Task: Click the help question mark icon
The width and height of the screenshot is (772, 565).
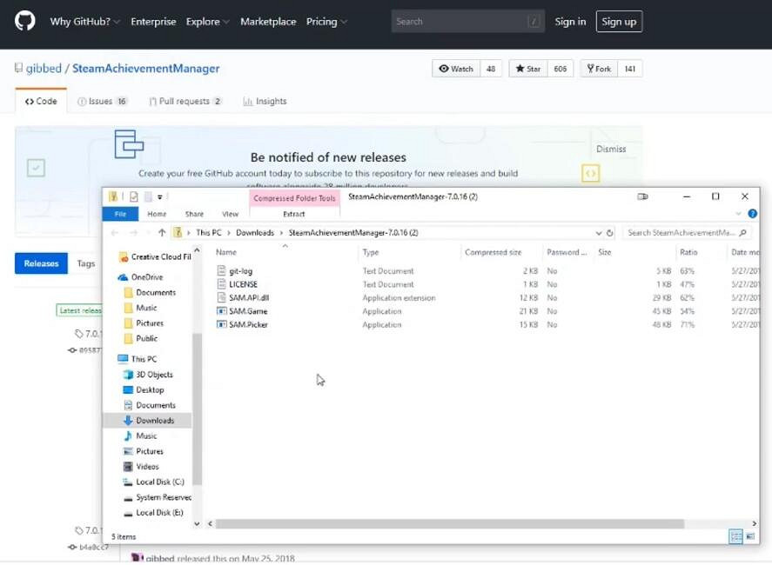Action: click(753, 214)
